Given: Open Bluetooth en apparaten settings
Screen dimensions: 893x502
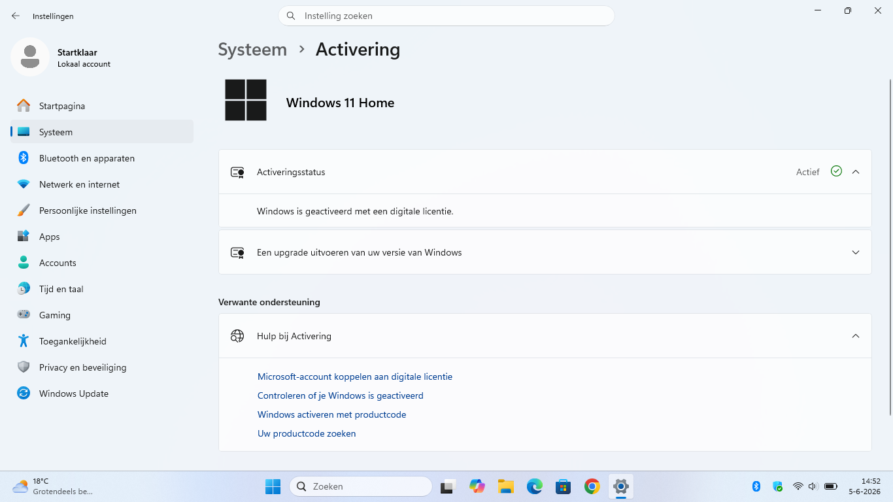Looking at the screenshot, I should click(102, 158).
